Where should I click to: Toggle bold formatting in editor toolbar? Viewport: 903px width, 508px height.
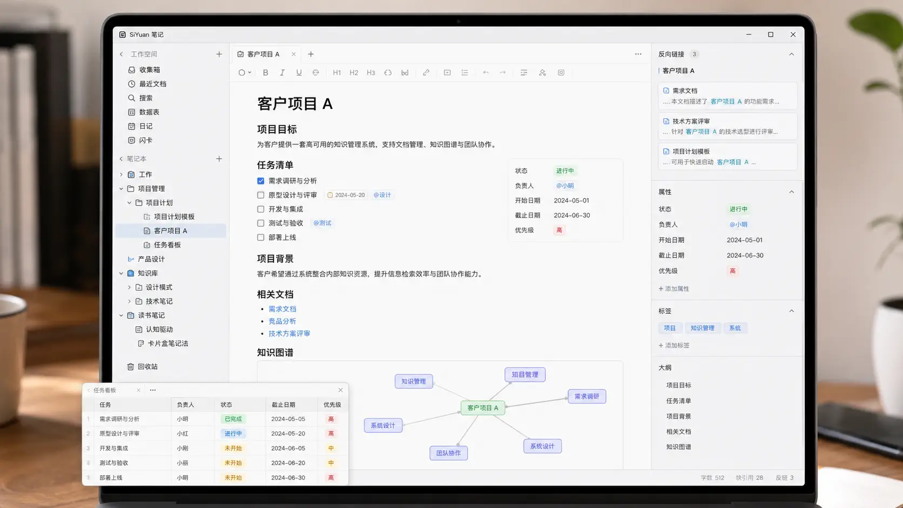tap(265, 72)
